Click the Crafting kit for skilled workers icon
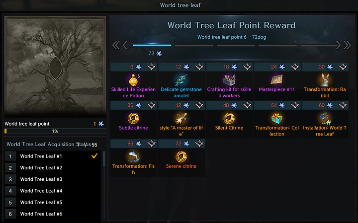Screen dimensions: 358x223 pos(229,80)
